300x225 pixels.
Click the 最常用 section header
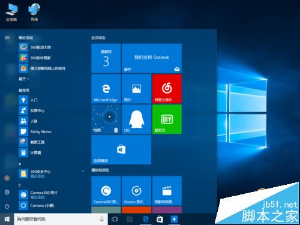click(x=24, y=91)
